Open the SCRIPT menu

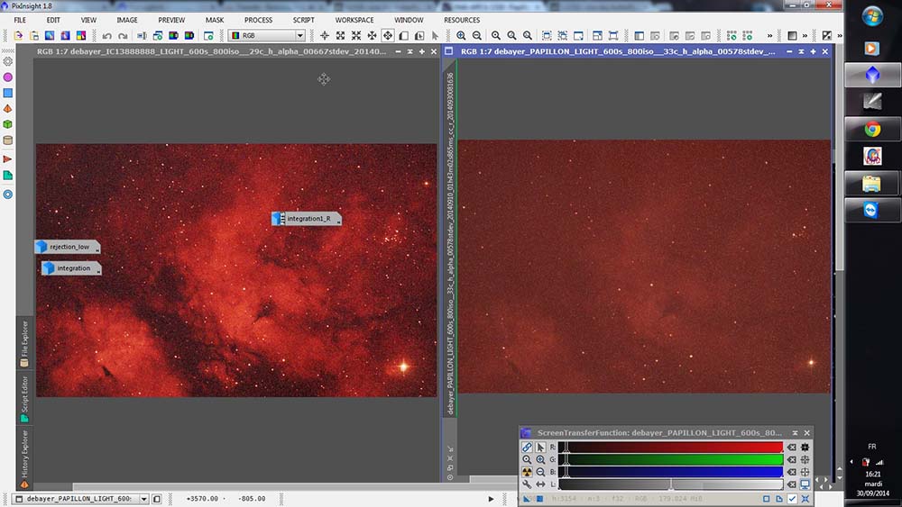coord(303,20)
